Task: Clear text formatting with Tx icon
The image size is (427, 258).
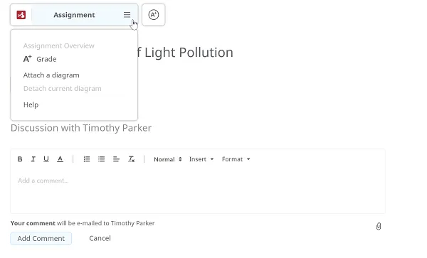Action: 131,159
